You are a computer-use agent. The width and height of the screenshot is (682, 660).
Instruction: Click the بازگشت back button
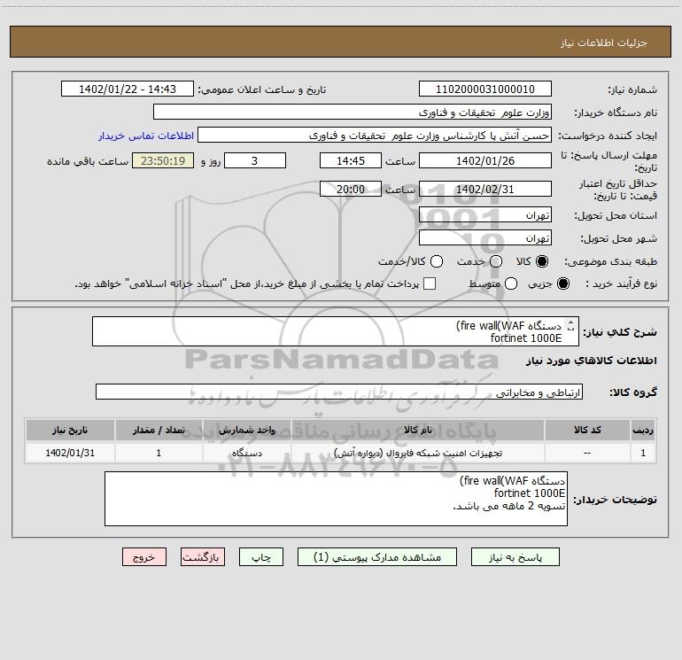click(203, 557)
